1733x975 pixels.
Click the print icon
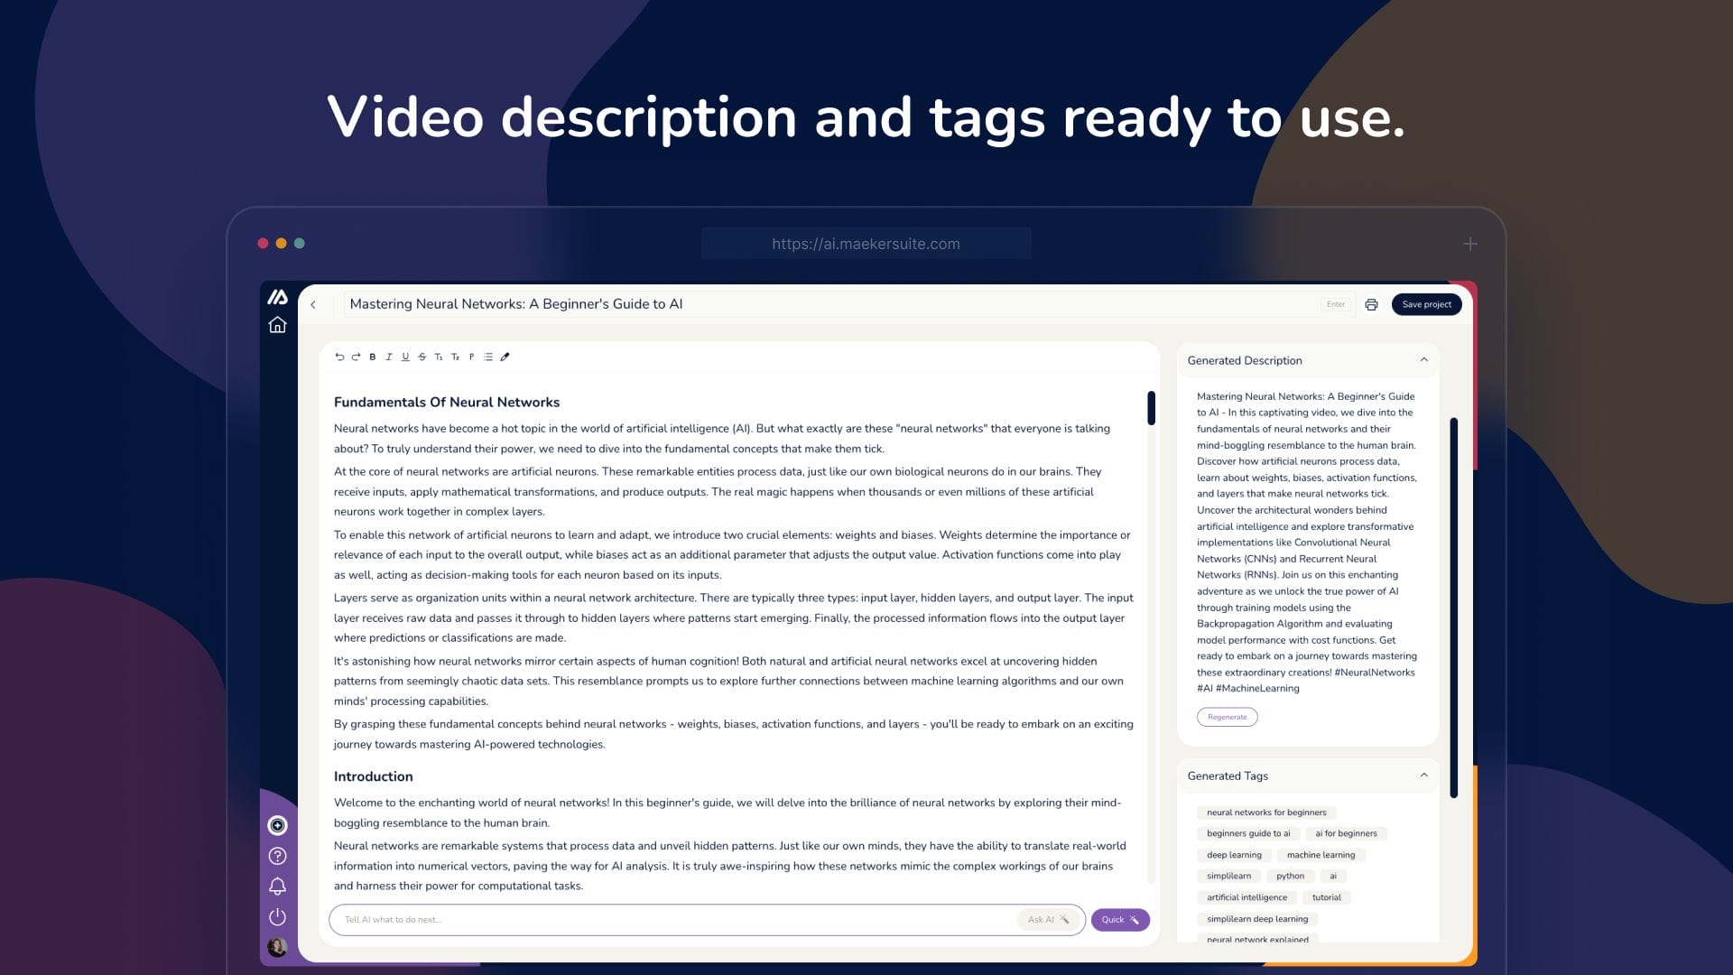[1371, 304]
